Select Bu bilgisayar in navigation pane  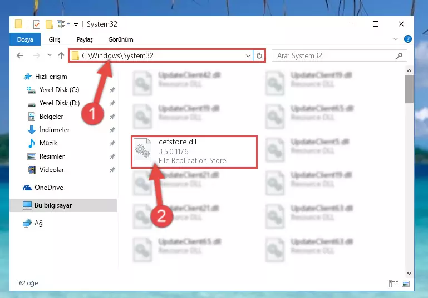tap(63, 205)
